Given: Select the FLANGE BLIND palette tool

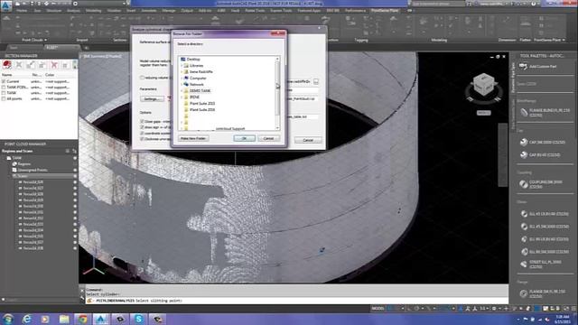Looking at the screenshot, I should pos(545,112).
